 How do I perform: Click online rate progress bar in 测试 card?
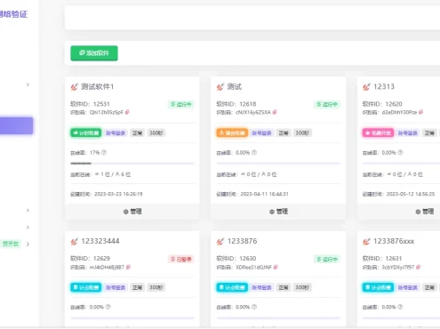click(278, 164)
